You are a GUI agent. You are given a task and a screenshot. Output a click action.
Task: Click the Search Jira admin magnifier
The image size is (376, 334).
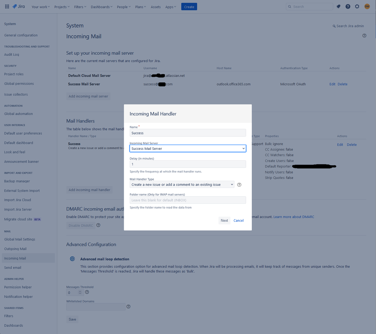coord(334,26)
